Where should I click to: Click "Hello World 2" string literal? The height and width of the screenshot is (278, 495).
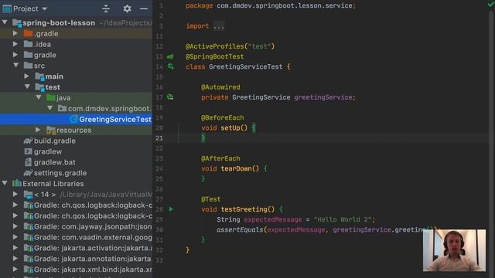342,219
